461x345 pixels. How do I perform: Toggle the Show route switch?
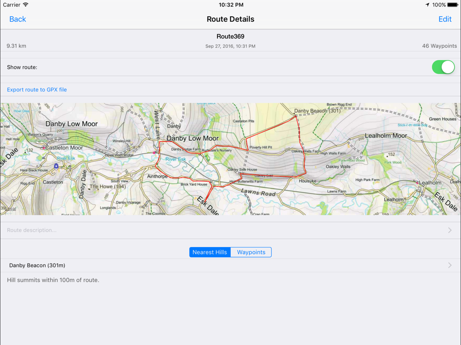tap(443, 67)
